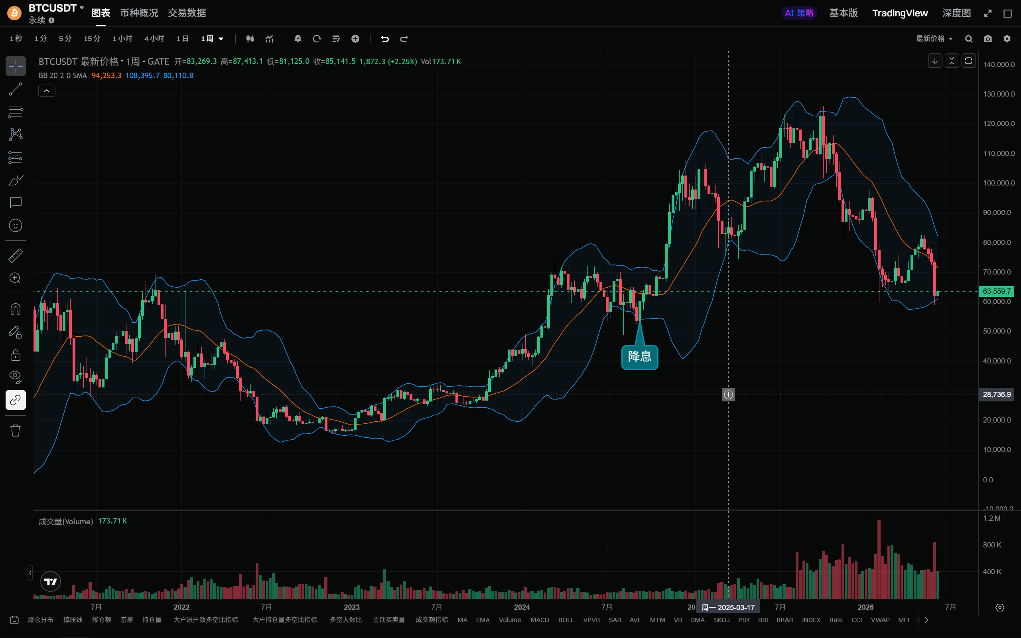1021x638 pixels.
Task: Click the MACD indicator at bottom bar
Action: [539, 620]
